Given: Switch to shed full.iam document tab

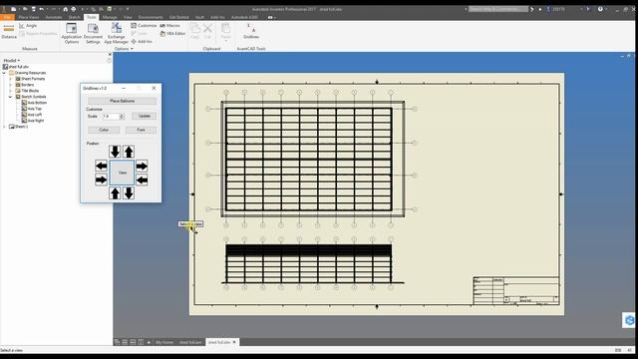Looking at the screenshot, I should coord(190,342).
